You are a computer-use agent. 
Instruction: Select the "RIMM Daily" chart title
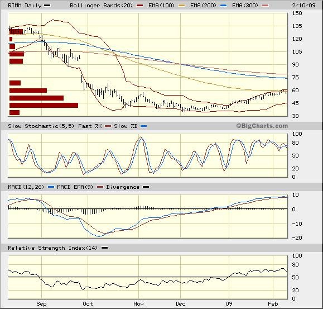[x=25, y=6]
